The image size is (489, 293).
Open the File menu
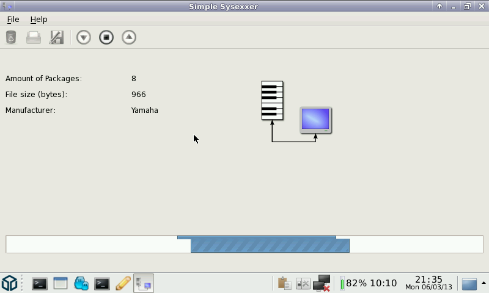[13, 20]
